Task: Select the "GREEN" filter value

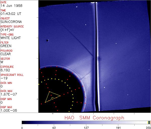Action: tap(6, 46)
